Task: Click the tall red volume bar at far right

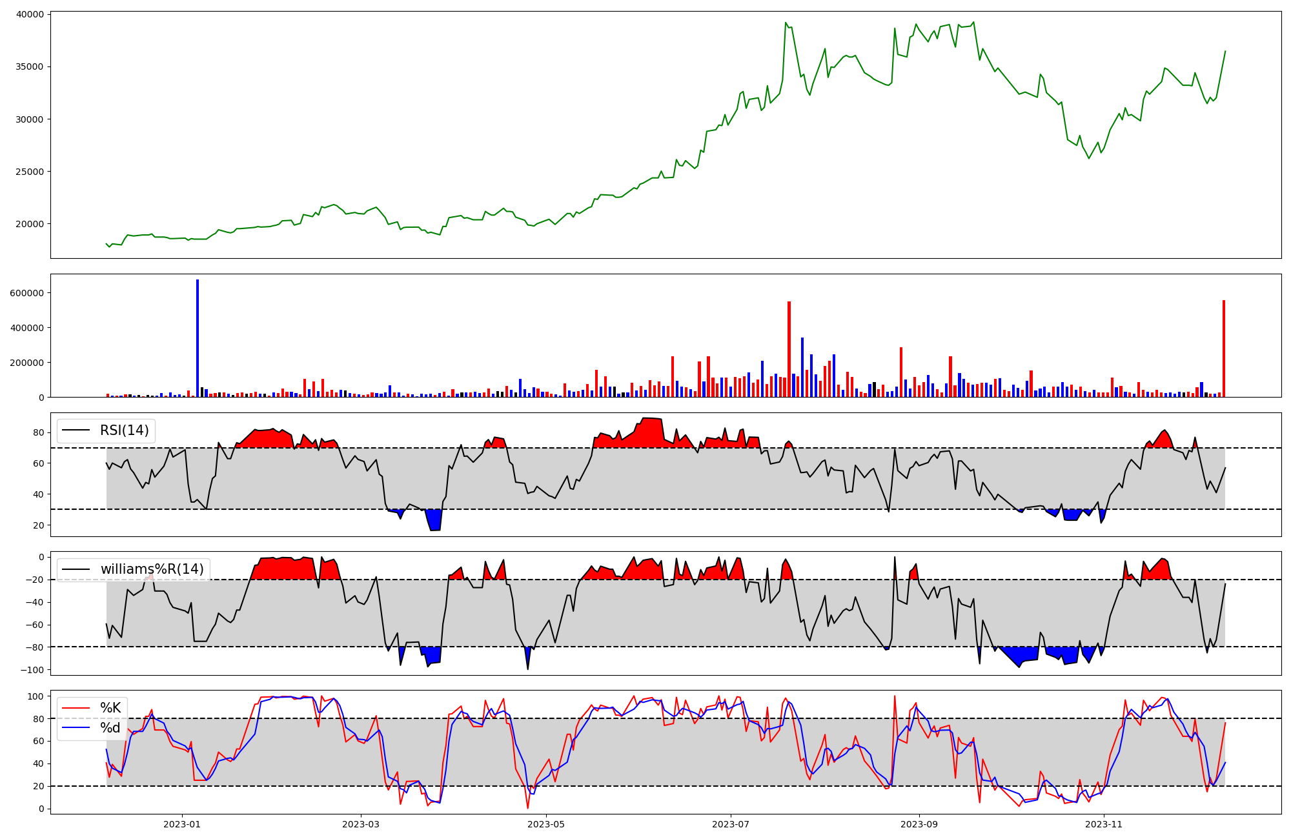Action: (1223, 349)
